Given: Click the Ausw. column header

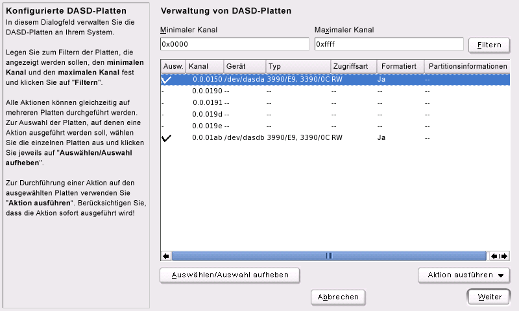Looking at the screenshot, I should coord(173,67).
